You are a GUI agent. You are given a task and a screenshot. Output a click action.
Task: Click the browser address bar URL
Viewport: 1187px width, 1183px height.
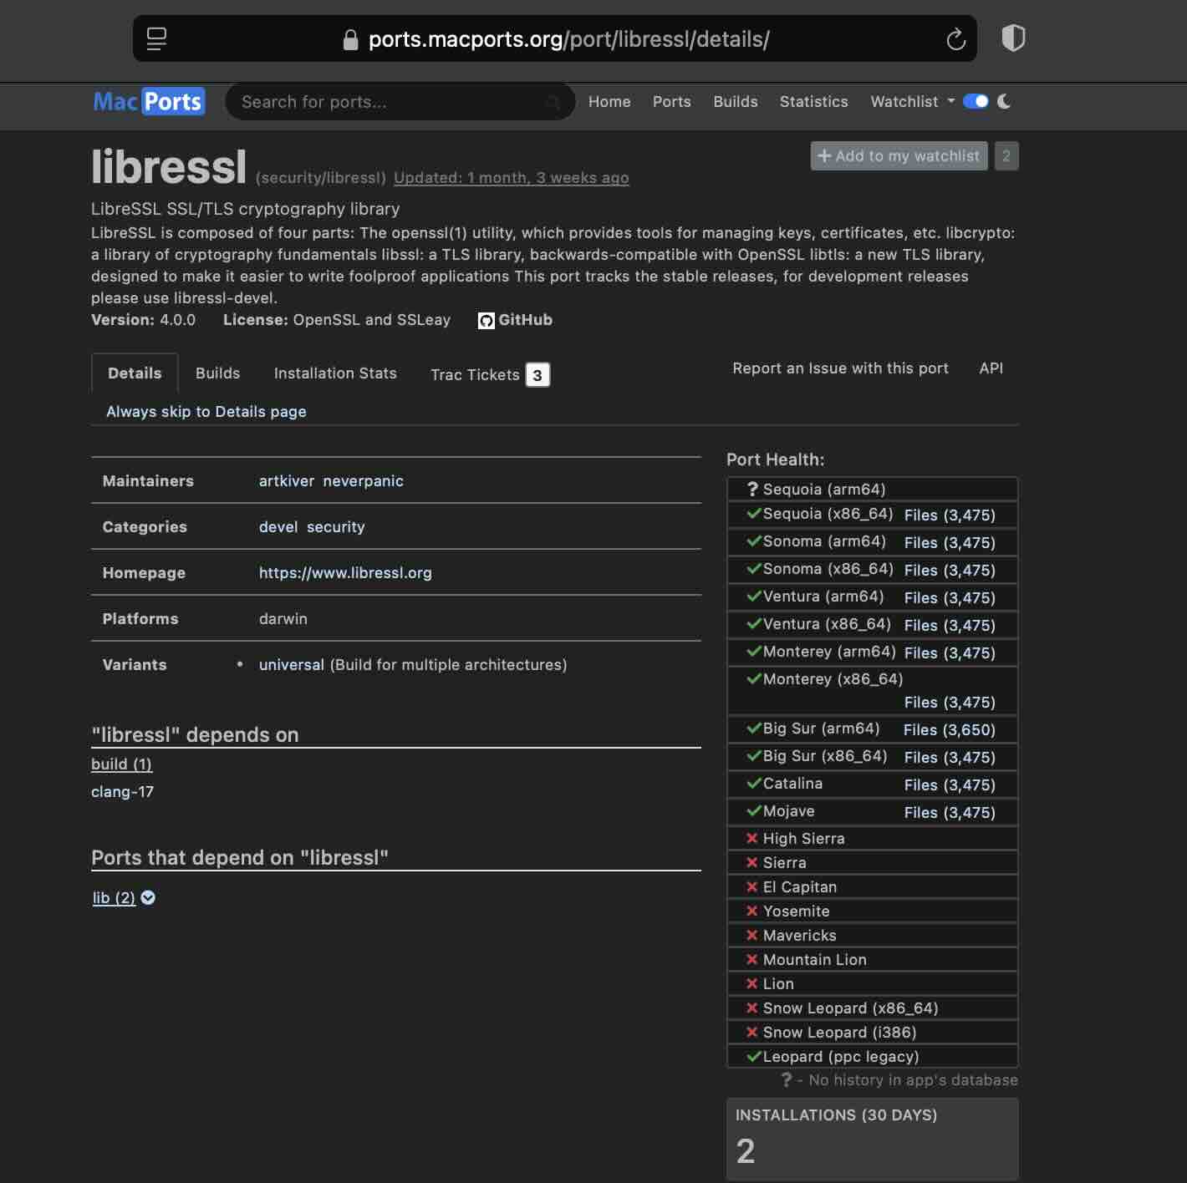568,39
